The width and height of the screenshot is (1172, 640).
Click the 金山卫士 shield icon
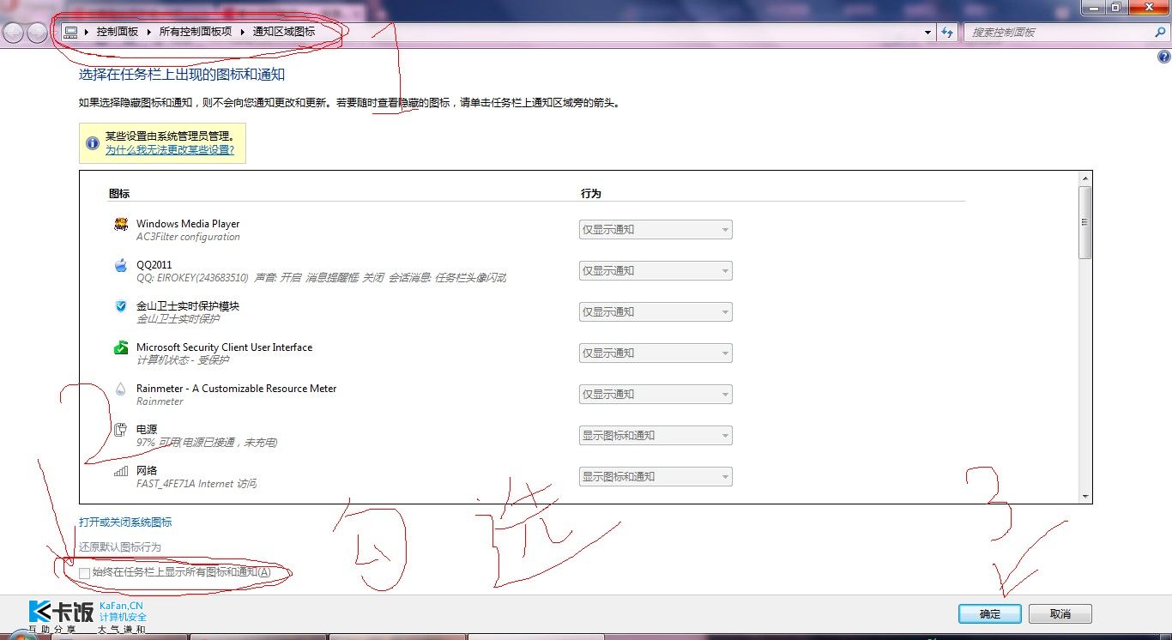[121, 306]
